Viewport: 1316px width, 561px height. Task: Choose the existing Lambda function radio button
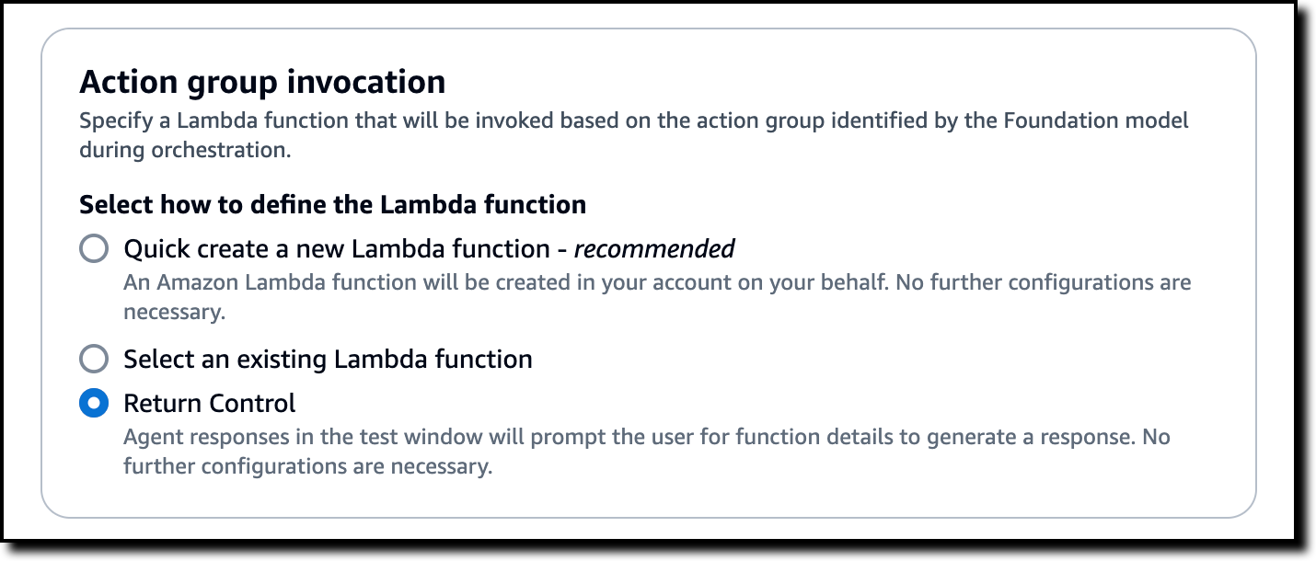pyautogui.click(x=94, y=358)
